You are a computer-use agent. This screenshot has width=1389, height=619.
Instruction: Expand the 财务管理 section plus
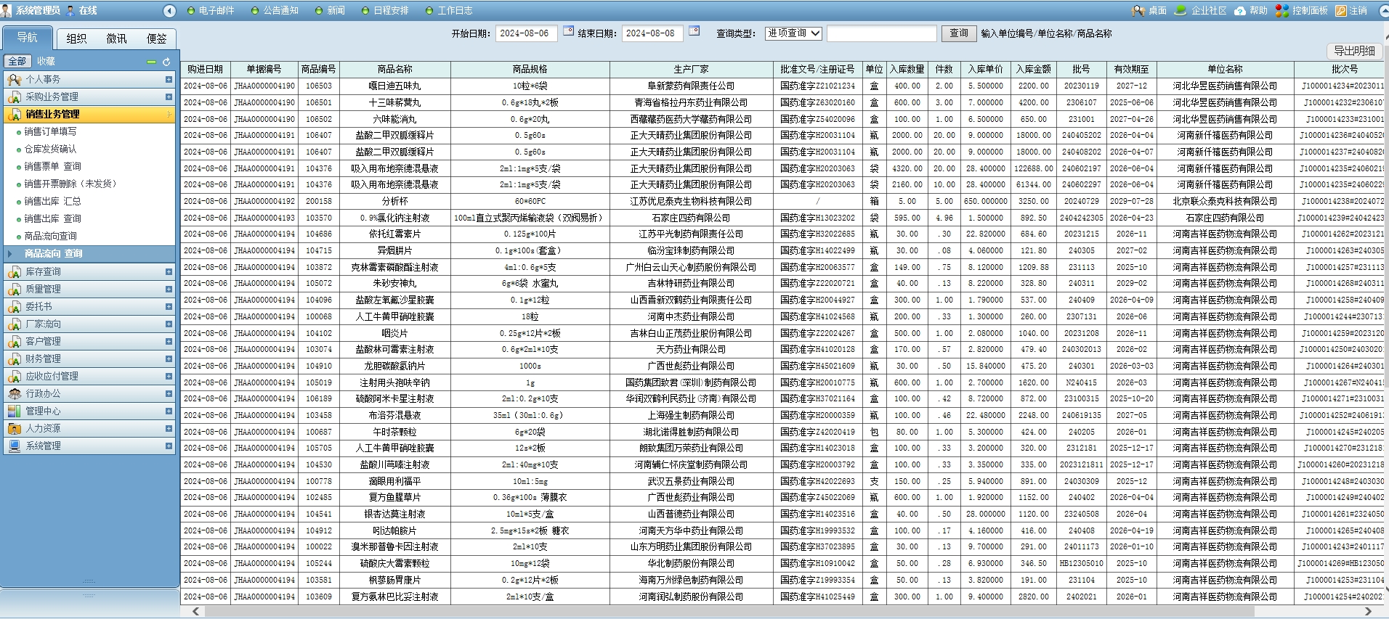(x=169, y=358)
